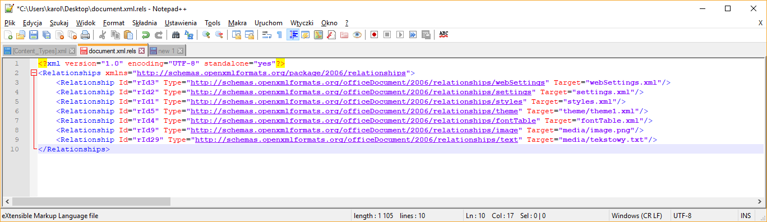Toggle the ABC spell check icon
Viewport: 767px width, 222px height.
pos(443,35)
